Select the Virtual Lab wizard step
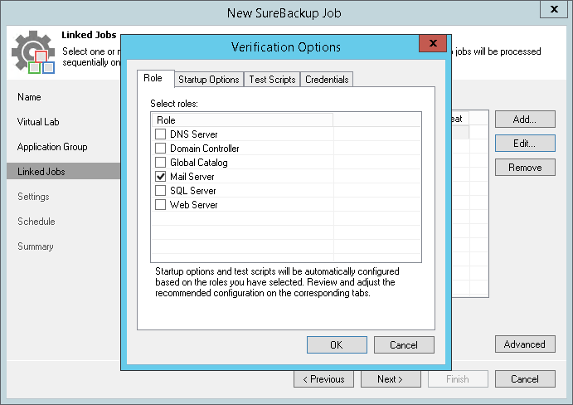Screen dimensions: 573x405 pos(38,122)
